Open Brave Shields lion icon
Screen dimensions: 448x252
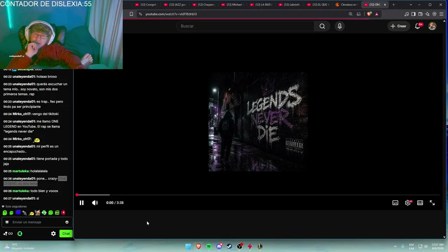pyautogui.click(x=369, y=14)
